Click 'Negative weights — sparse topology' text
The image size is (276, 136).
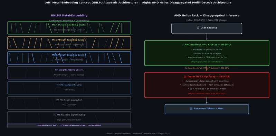(69, 75)
